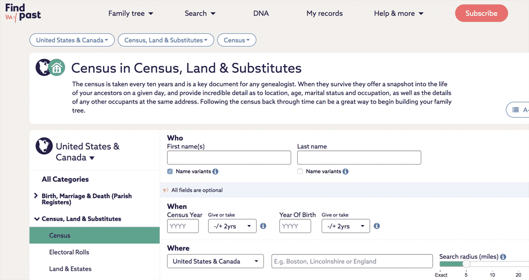Viewport: 529px width, 280px height.
Task: Click the Last name input field
Action: point(359,157)
